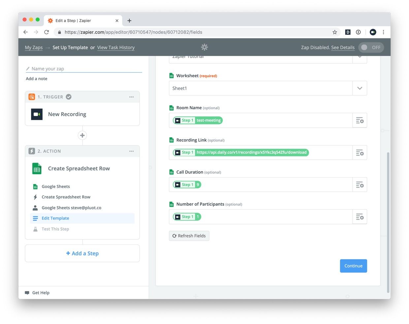Image resolution: width=409 pixels, height=324 pixels.
Task: Click the browser forward arrow
Action: (x=36, y=32)
